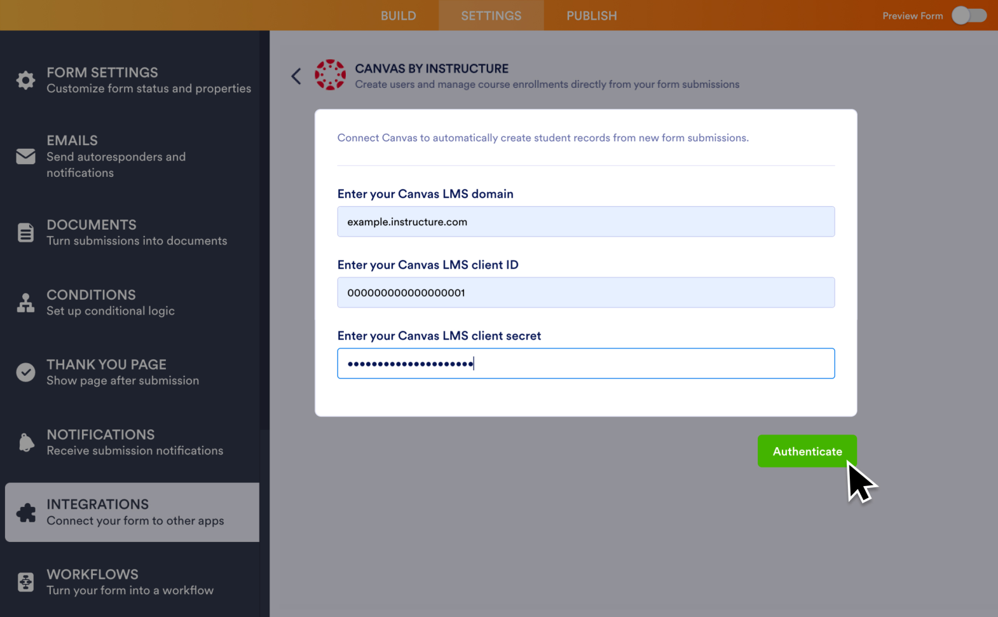Click the Documents page icon
The image size is (998, 617).
(x=25, y=233)
